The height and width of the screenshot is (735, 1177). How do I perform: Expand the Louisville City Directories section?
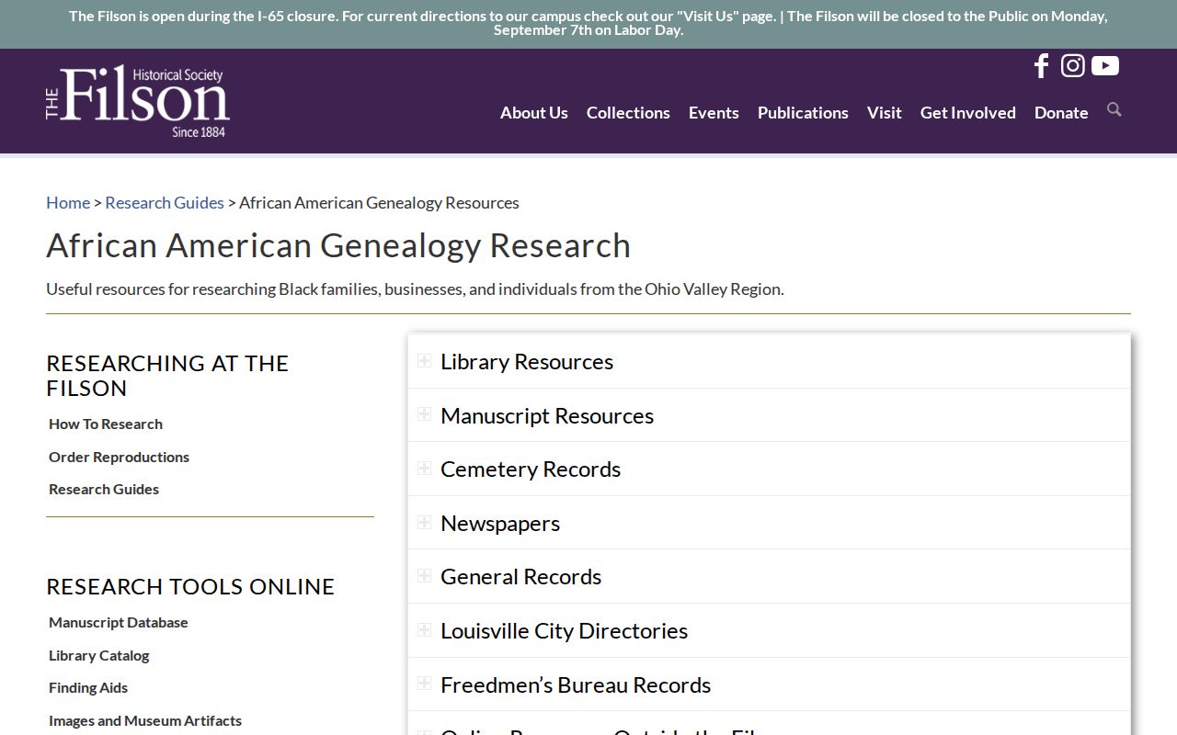769,630
